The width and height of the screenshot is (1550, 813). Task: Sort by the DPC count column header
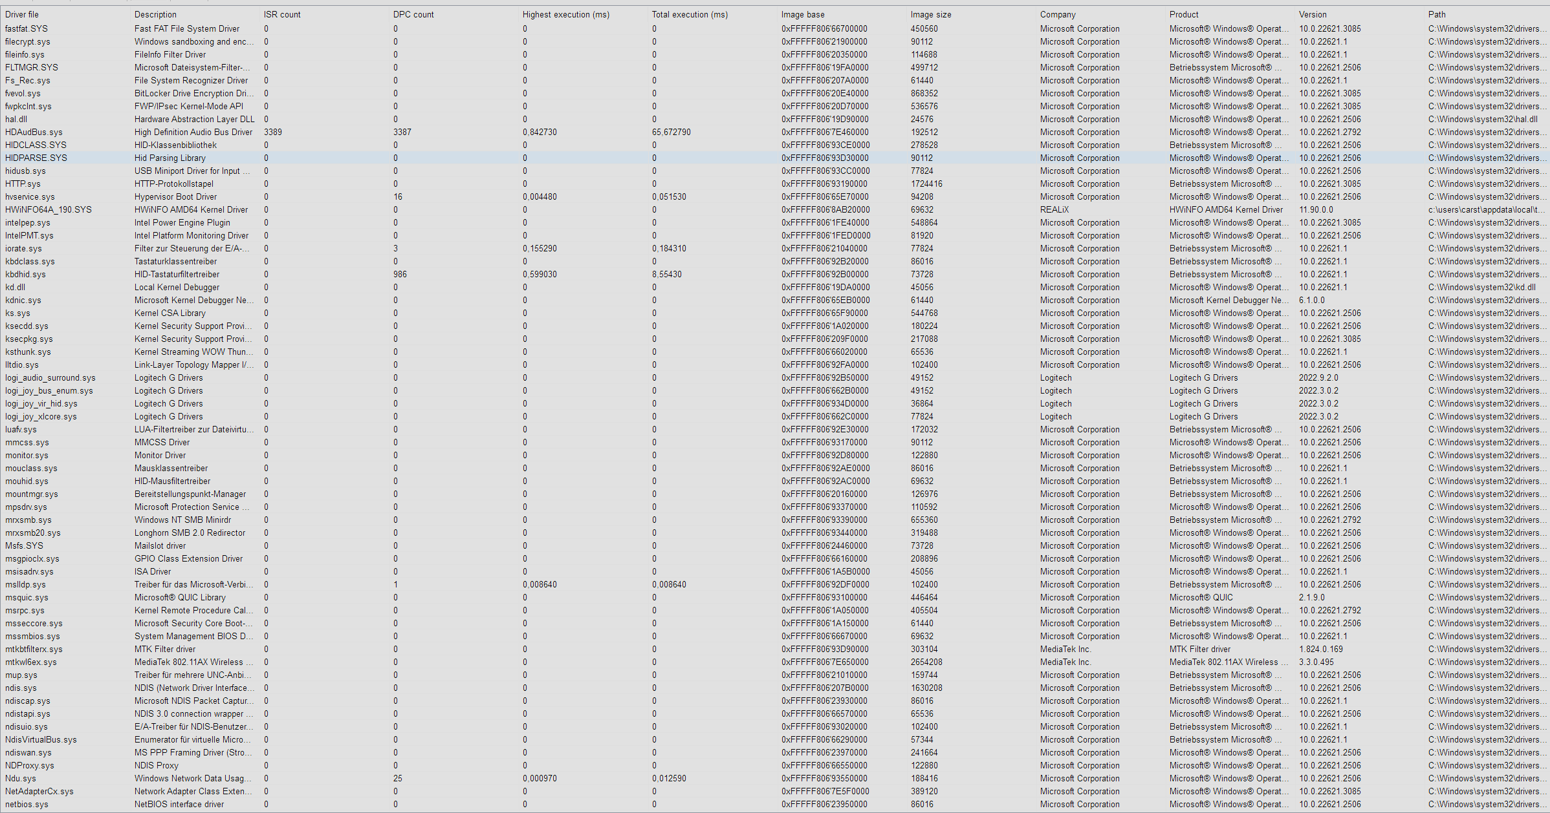(413, 14)
